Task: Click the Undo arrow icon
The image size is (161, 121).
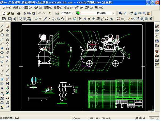Action: (x=39, y=13)
